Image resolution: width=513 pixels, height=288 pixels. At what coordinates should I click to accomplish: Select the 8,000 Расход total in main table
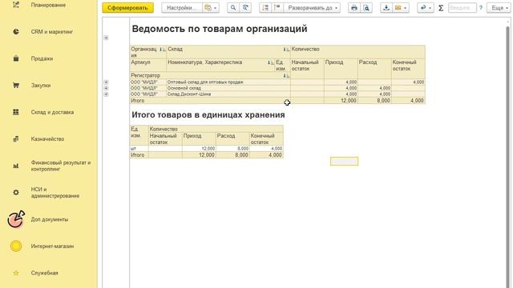[x=374, y=101]
